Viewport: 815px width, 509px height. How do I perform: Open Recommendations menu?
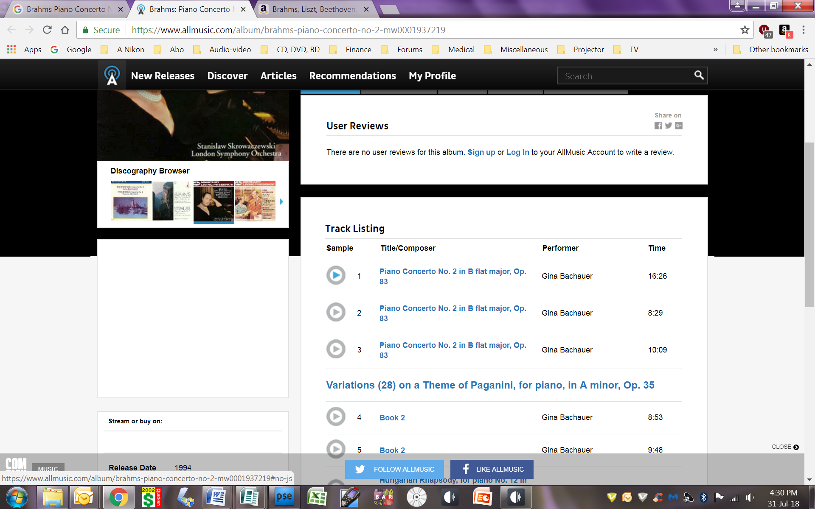(x=352, y=76)
